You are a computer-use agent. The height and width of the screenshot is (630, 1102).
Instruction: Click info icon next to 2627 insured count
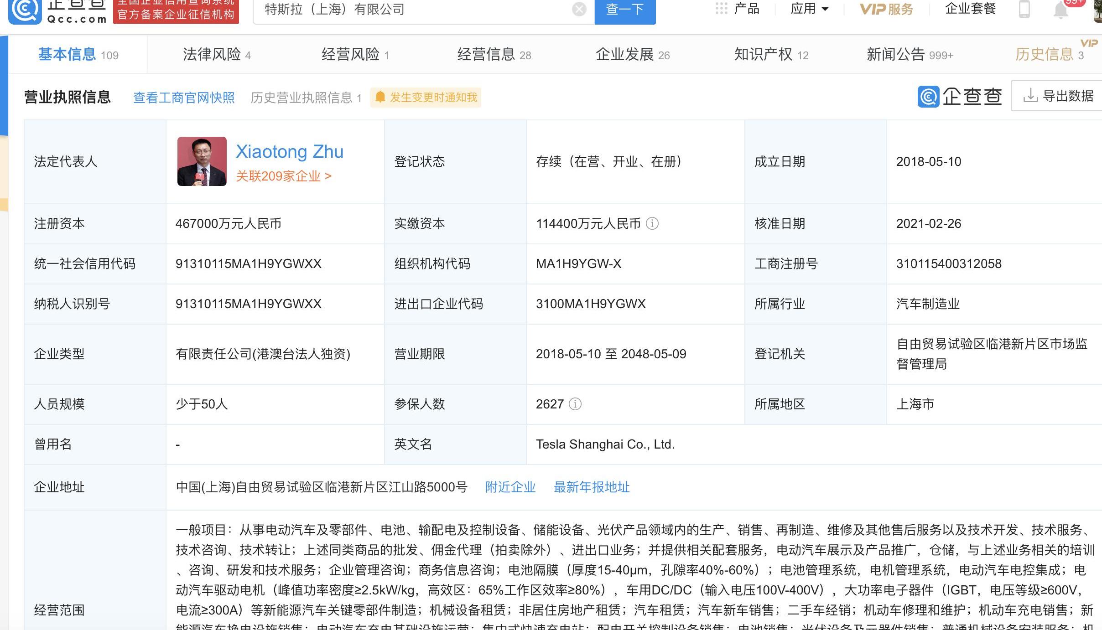pos(575,404)
